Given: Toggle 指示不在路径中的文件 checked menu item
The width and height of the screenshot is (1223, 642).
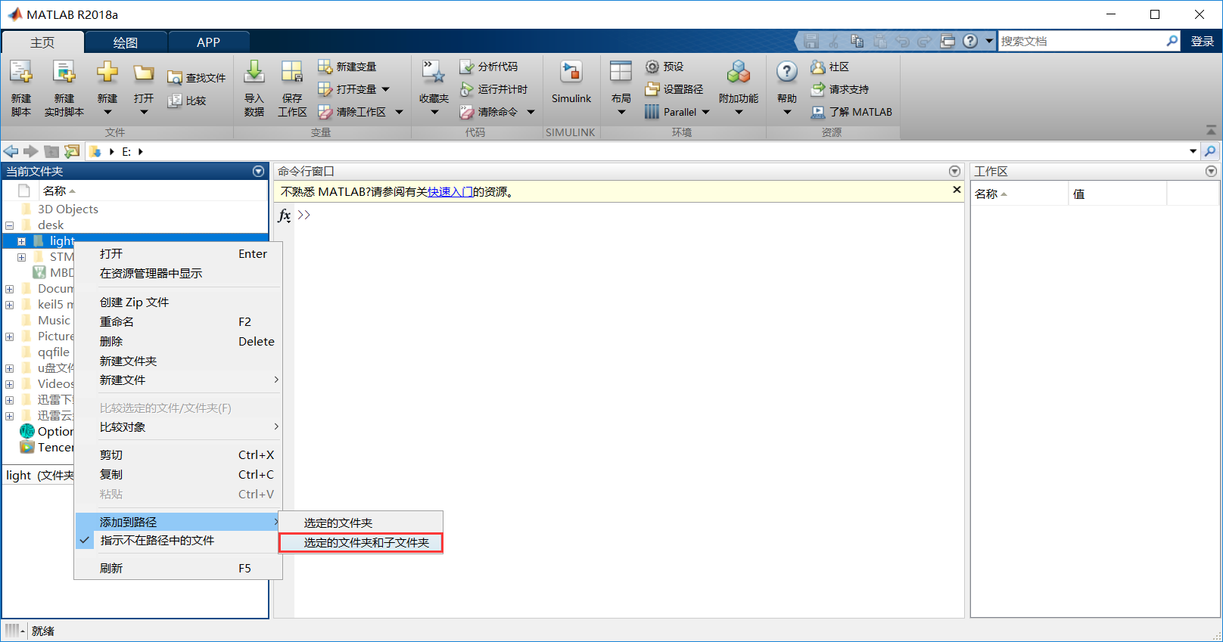Looking at the screenshot, I should pyautogui.click(x=178, y=541).
